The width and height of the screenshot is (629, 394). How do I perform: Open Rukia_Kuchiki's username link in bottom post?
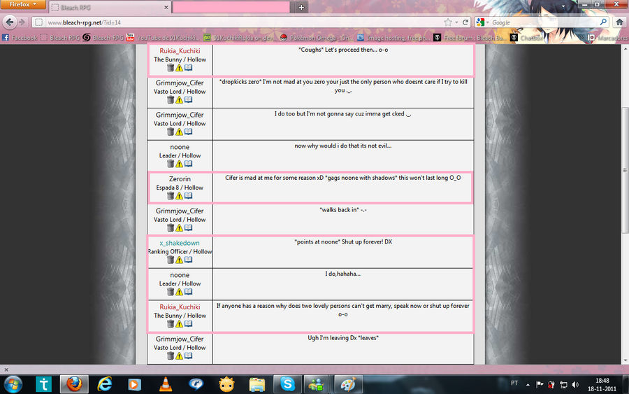(x=180, y=307)
